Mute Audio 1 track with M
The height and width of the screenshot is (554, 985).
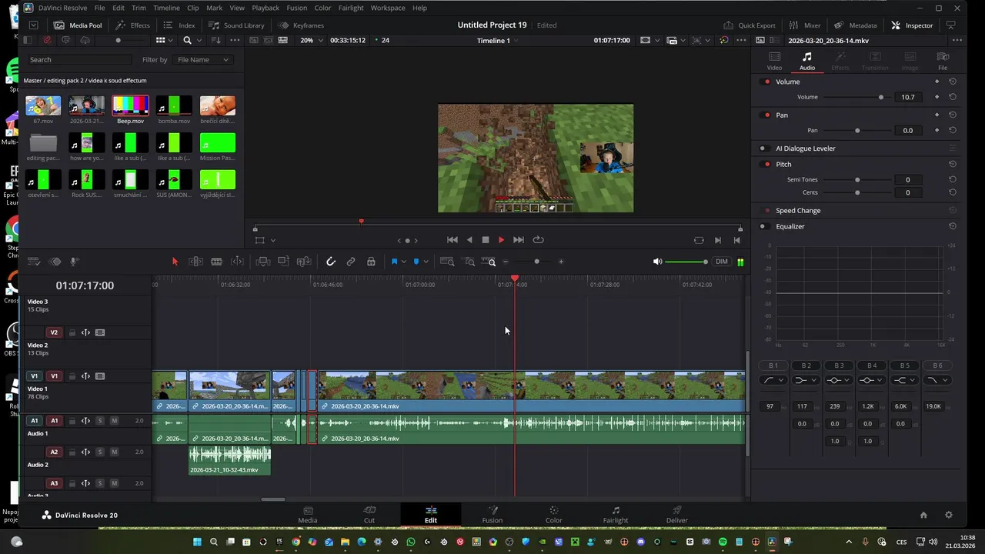[114, 421]
